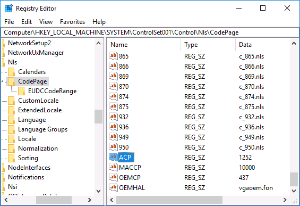
Task: Collapse the CodePage tree node
Action: click(3, 81)
